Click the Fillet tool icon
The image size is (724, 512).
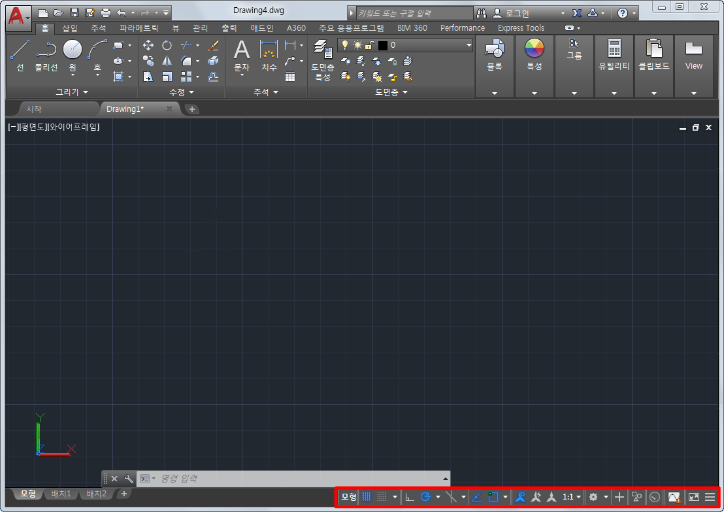coord(186,61)
